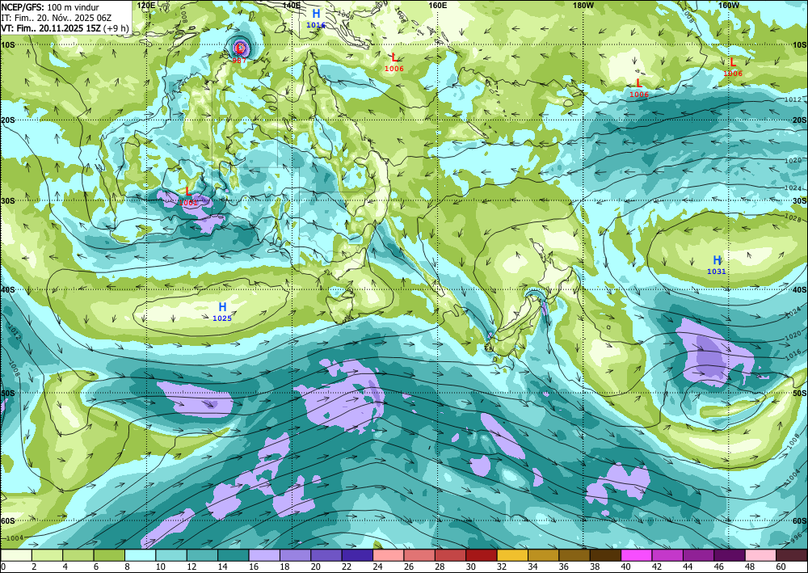Image resolution: width=808 pixels, height=573 pixels.
Task: Click the '996' isobar label
Action: 796,540
